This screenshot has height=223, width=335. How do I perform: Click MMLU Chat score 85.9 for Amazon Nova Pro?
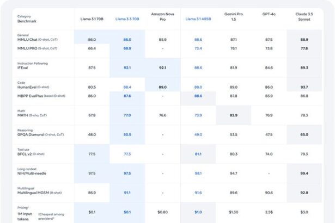click(162, 40)
